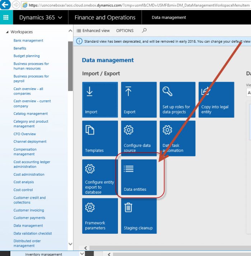Open Budget planning workspace
251x256 pixels.
click(x=27, y=56)
